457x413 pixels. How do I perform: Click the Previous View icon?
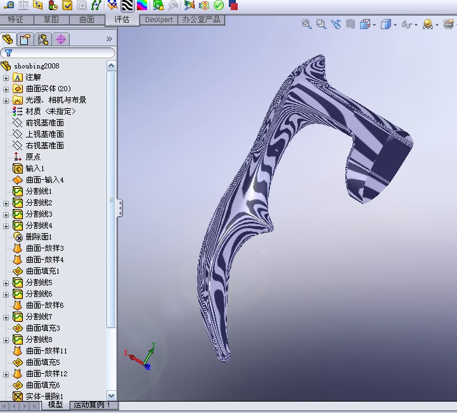(x=336, y=24)
